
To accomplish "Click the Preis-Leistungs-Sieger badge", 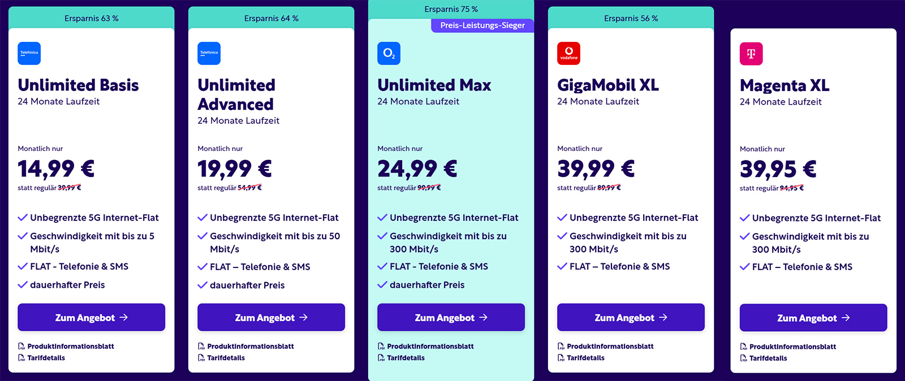I will point(482,25).
